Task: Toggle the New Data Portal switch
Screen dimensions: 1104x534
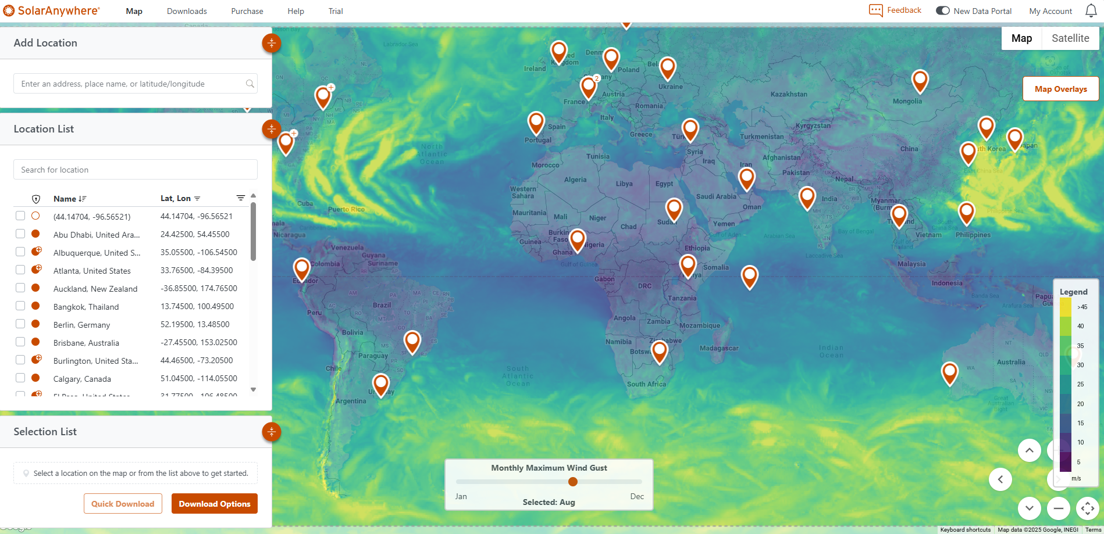Action: click(942, 11)
